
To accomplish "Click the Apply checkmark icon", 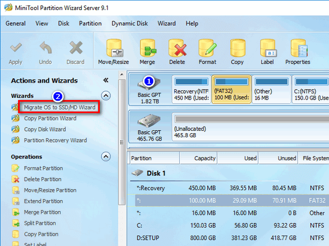I will [x=16, y=48].
